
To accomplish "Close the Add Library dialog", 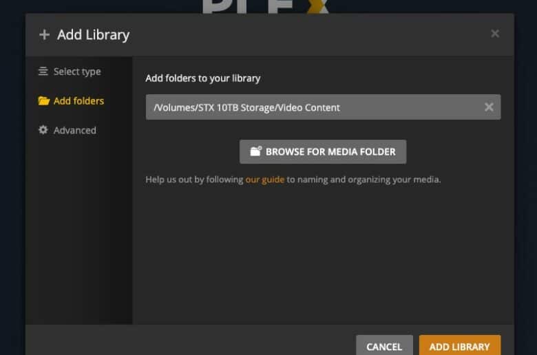I will pyautogui.click(x=494, y=34).
